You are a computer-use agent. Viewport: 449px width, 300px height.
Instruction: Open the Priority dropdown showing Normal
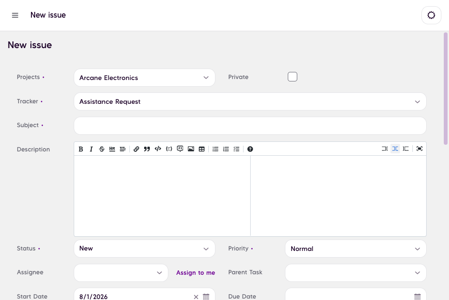coord(356,249)
